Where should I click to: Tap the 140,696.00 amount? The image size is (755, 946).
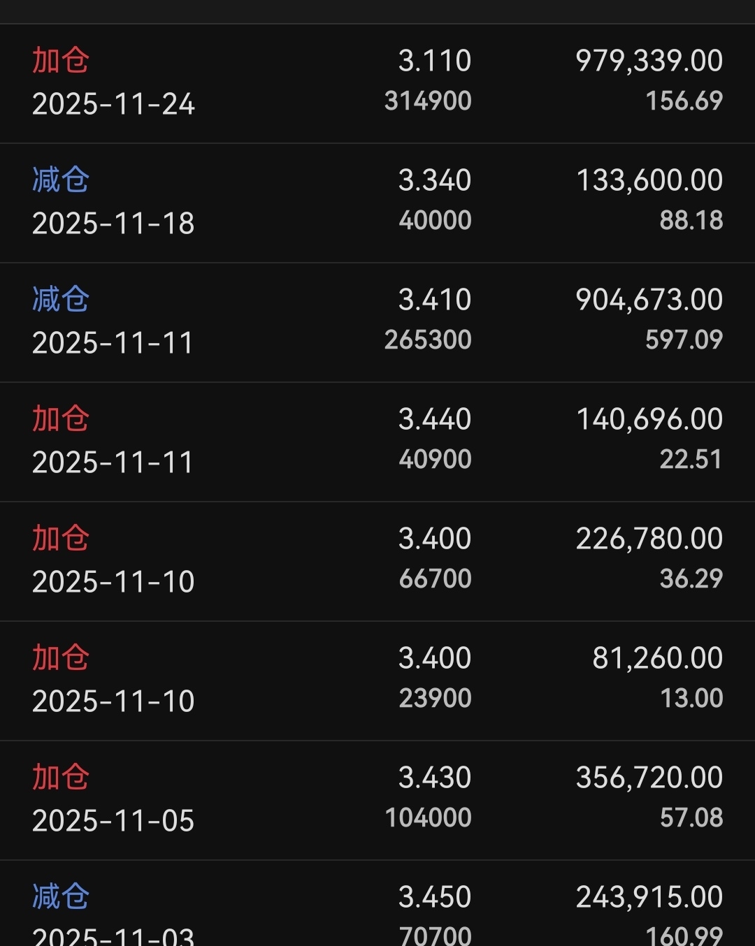coord(649,419)
